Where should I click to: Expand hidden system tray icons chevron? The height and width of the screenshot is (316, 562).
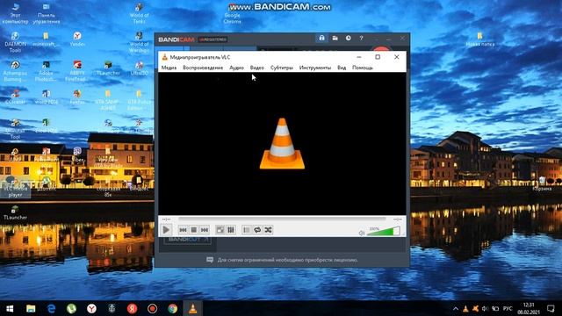pyautogui.click(x=455, y=308)
